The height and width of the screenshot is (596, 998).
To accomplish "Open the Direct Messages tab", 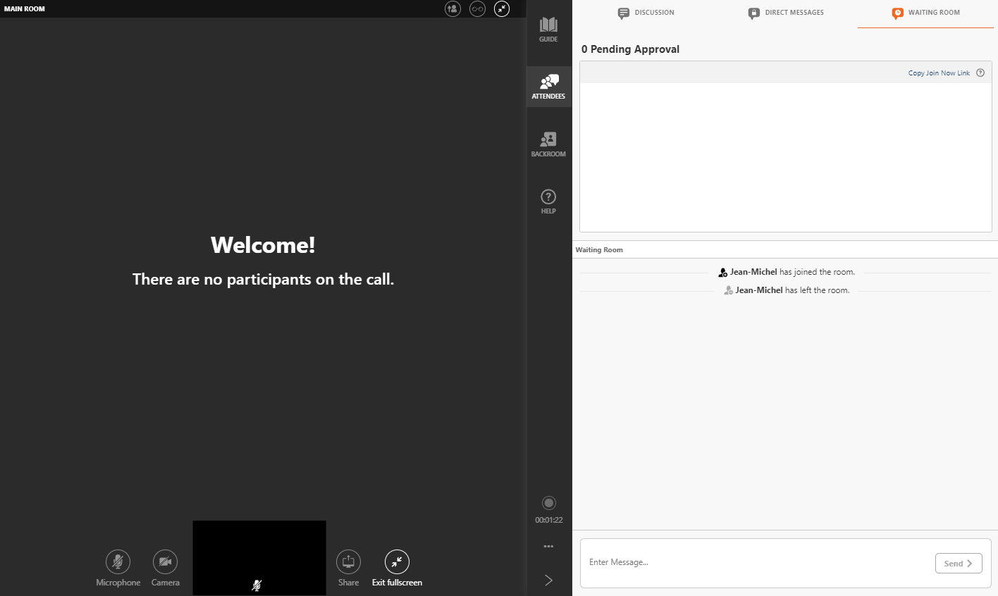I will coord(786,13).
